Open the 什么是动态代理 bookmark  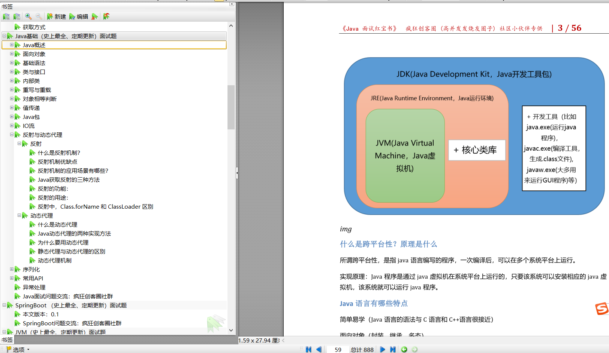[57, 225]
